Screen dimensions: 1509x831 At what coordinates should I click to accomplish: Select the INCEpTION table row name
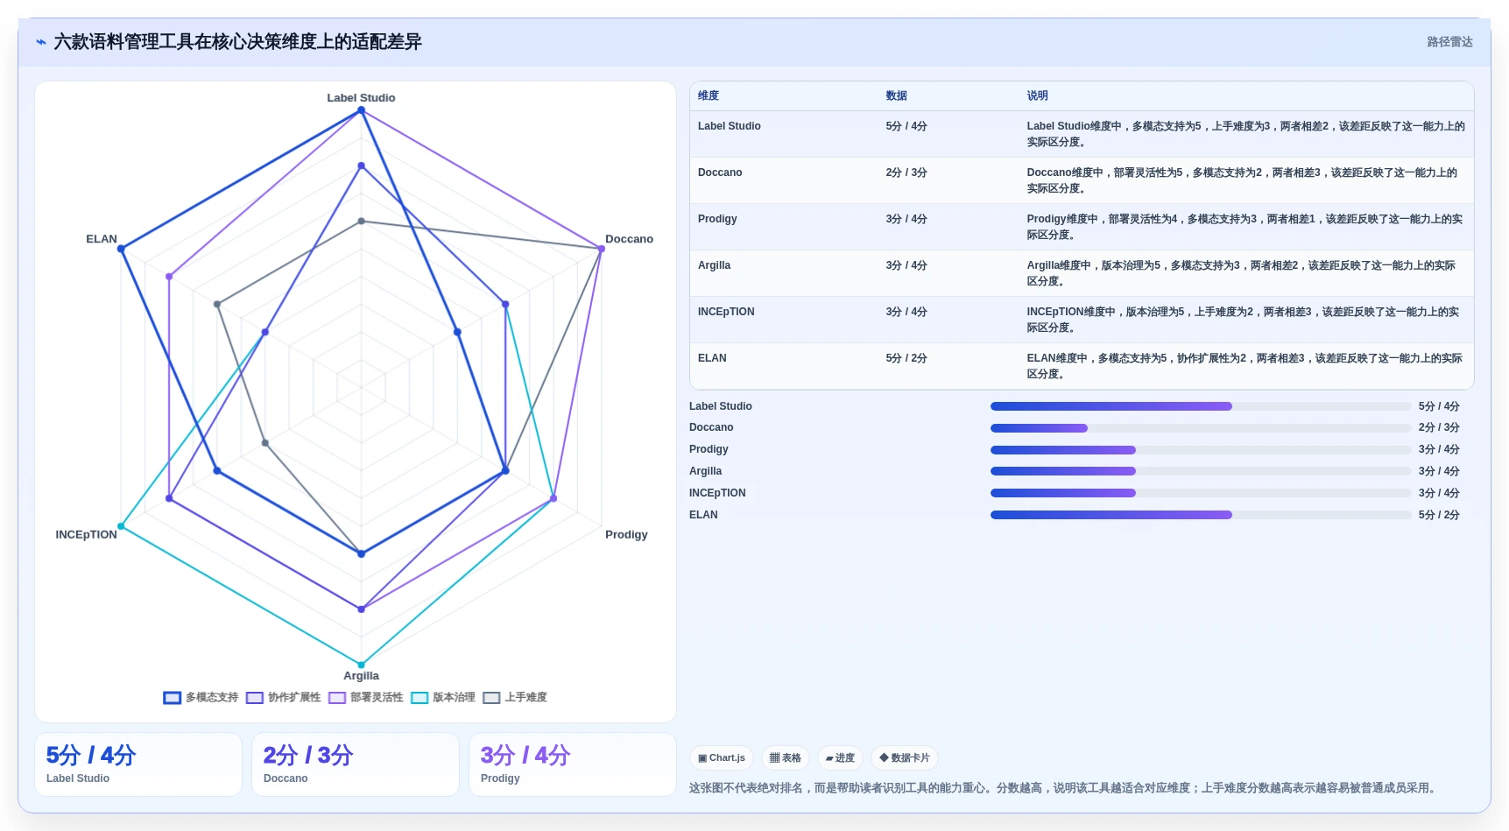point(726,312)
